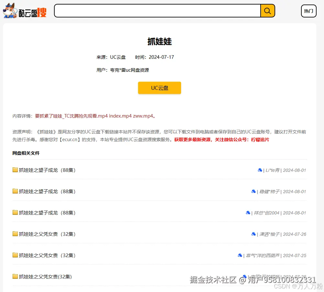324x292 pixels.
Task: Open 抓娃娃之父凭女贵（32集）shared by 喜气*洋的西葫芦
Action: point(47,255)
